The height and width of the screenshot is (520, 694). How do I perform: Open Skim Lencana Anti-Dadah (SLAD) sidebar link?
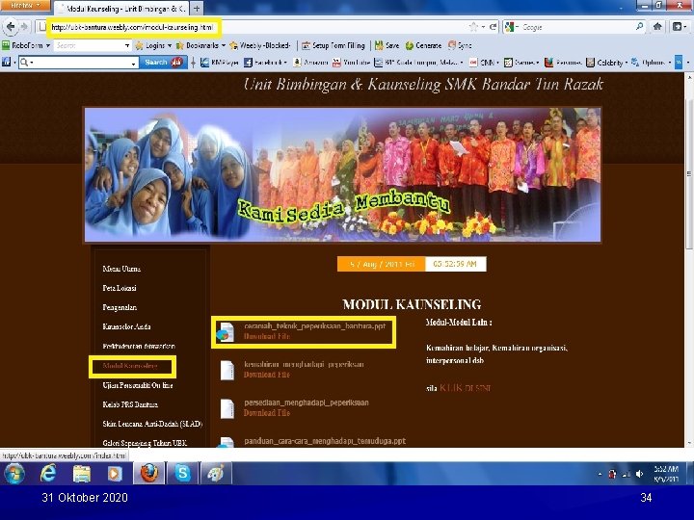click(x=152, y=424)
